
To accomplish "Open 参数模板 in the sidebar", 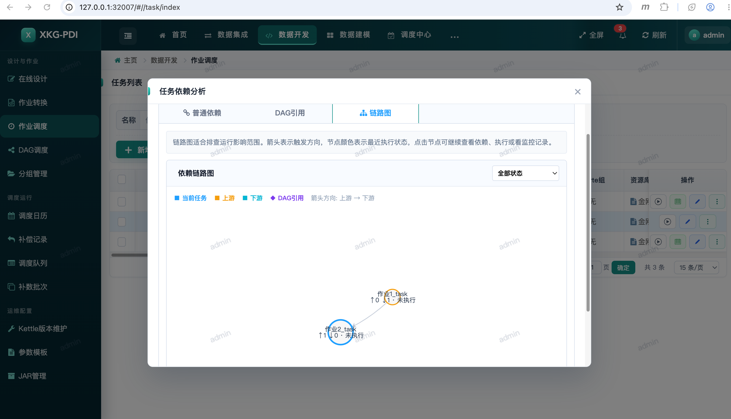I will tap(50, 352).
